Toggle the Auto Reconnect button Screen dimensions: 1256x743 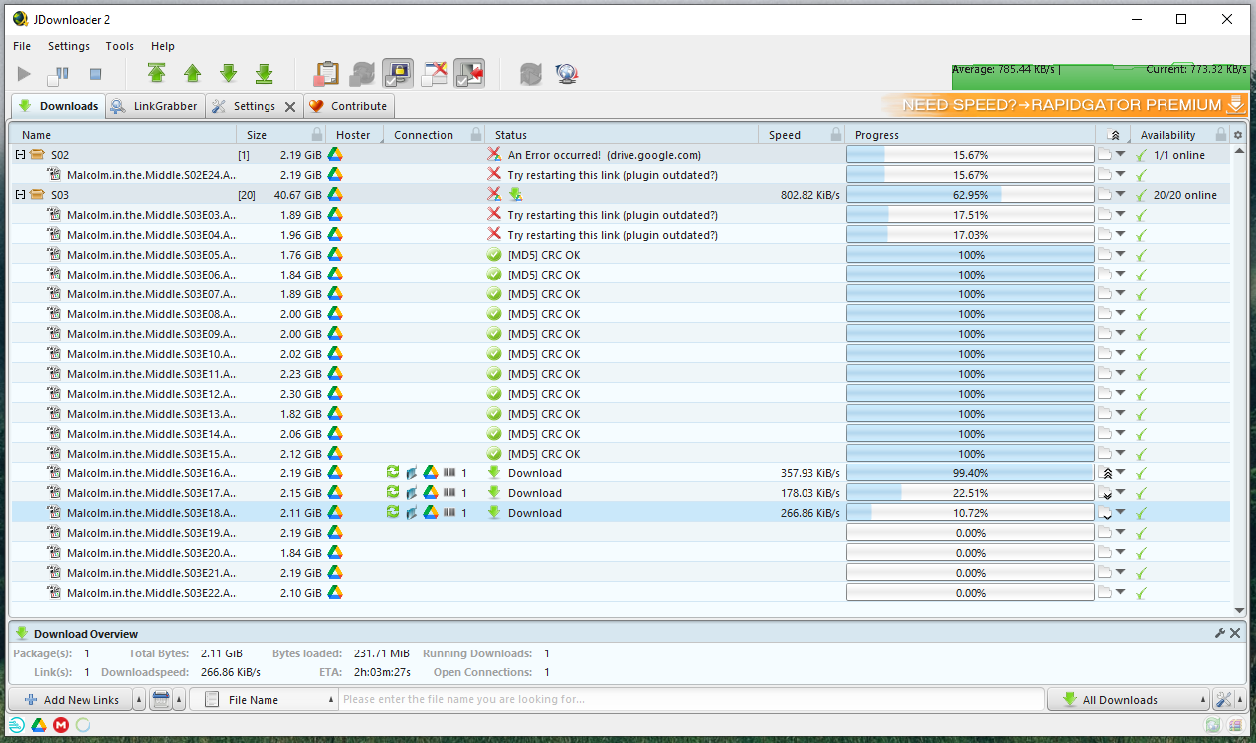pos(362,73)
